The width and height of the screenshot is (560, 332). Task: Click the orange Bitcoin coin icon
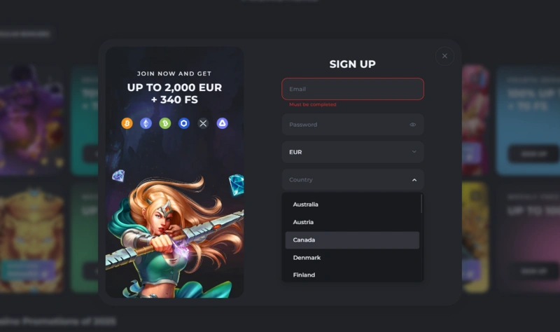[127, 123]
